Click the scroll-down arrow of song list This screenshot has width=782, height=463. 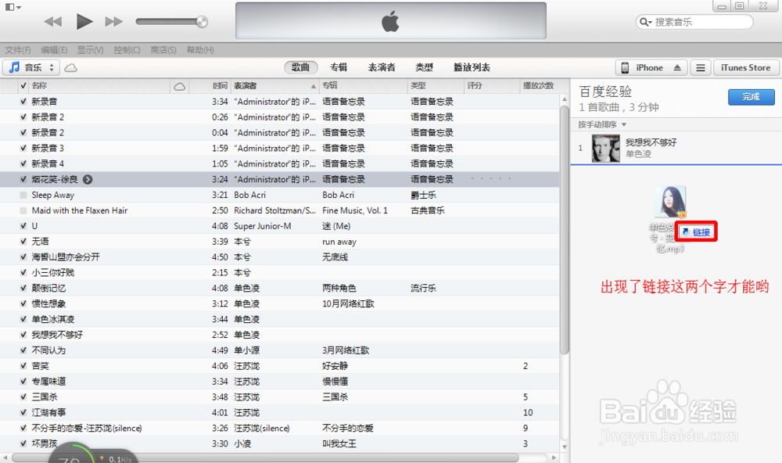point(564,447)
